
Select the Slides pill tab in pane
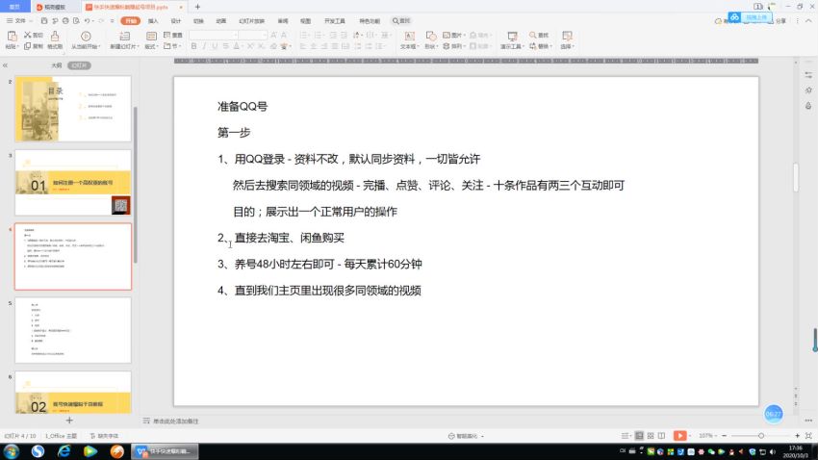79,65
